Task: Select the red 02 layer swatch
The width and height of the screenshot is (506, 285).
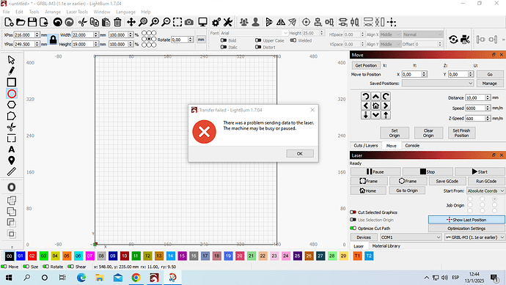Action: point(32,256)
